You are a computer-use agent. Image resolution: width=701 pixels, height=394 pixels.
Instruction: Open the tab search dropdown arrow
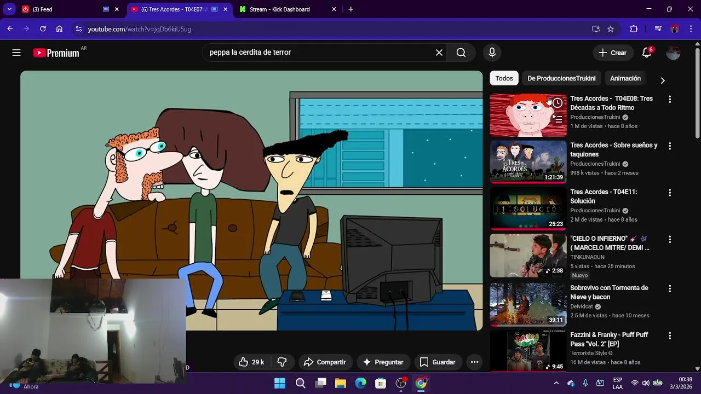(9, 9)
